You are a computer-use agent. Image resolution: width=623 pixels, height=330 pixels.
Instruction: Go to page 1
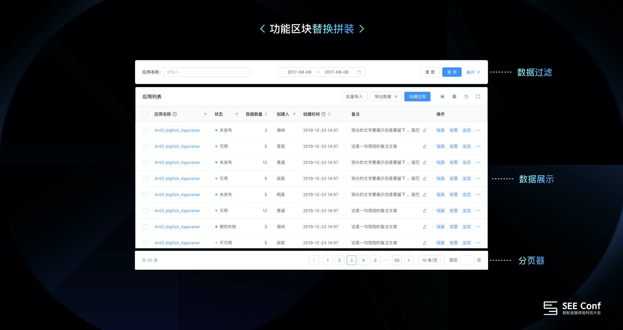pyautogui.click(x=328, y=261)
